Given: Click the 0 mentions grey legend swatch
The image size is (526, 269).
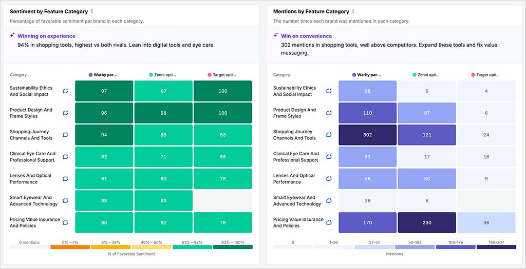Looking at the screenshot, I should click(29, 247).
